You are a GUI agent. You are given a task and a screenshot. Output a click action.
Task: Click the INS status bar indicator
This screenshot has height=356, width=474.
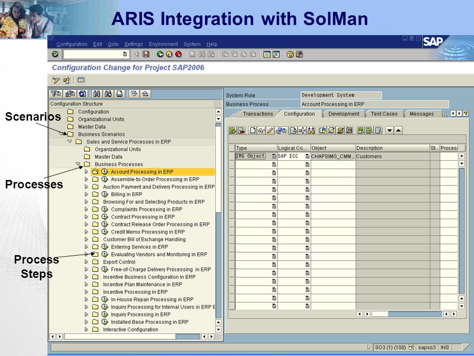[445, 347]
